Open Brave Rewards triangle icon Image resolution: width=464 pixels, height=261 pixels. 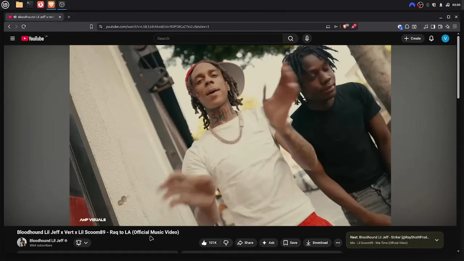pos(353,26)
